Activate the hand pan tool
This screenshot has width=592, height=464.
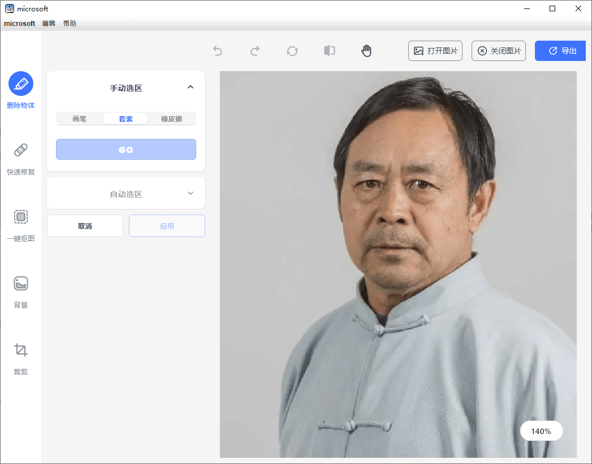tap(366, 50)
